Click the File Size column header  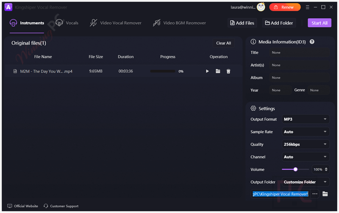coord(96,57)
